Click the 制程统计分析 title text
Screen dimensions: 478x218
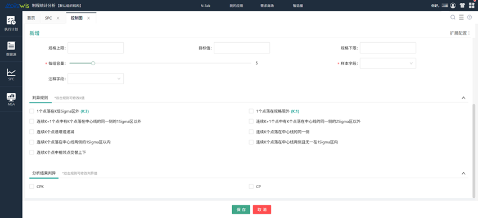pyautogui.click(x=44, y=6)
